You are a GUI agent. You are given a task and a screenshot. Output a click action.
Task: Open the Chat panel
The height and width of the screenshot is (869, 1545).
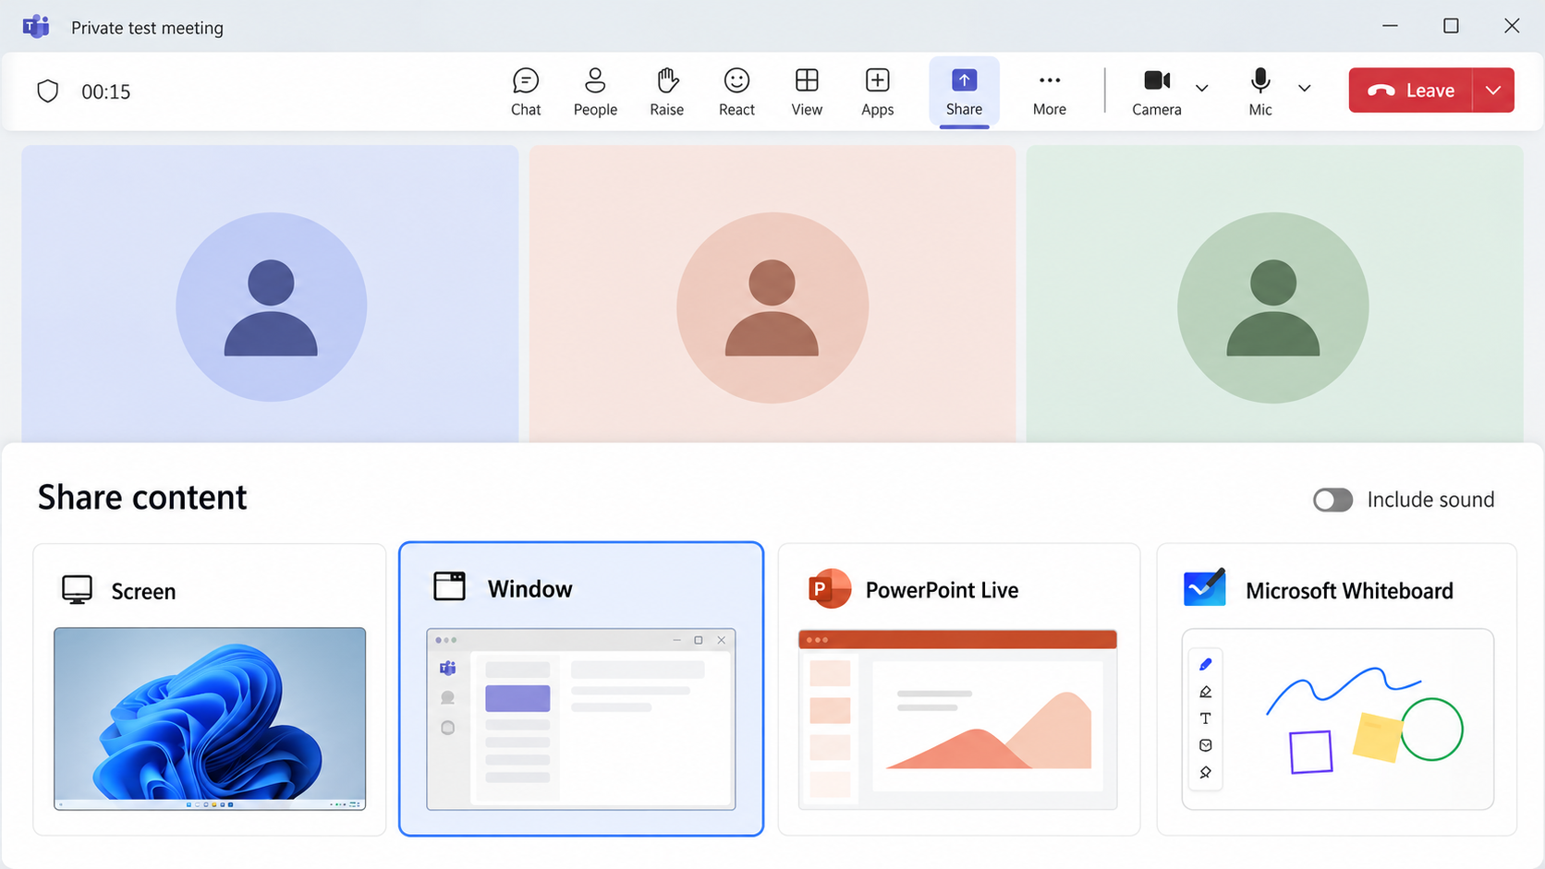pyautogui.click(x=526, y=91)
